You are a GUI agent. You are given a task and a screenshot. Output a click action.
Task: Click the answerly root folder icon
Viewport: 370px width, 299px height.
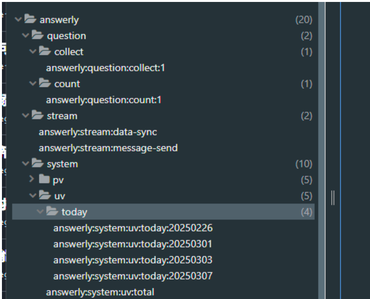click(31, 20)
